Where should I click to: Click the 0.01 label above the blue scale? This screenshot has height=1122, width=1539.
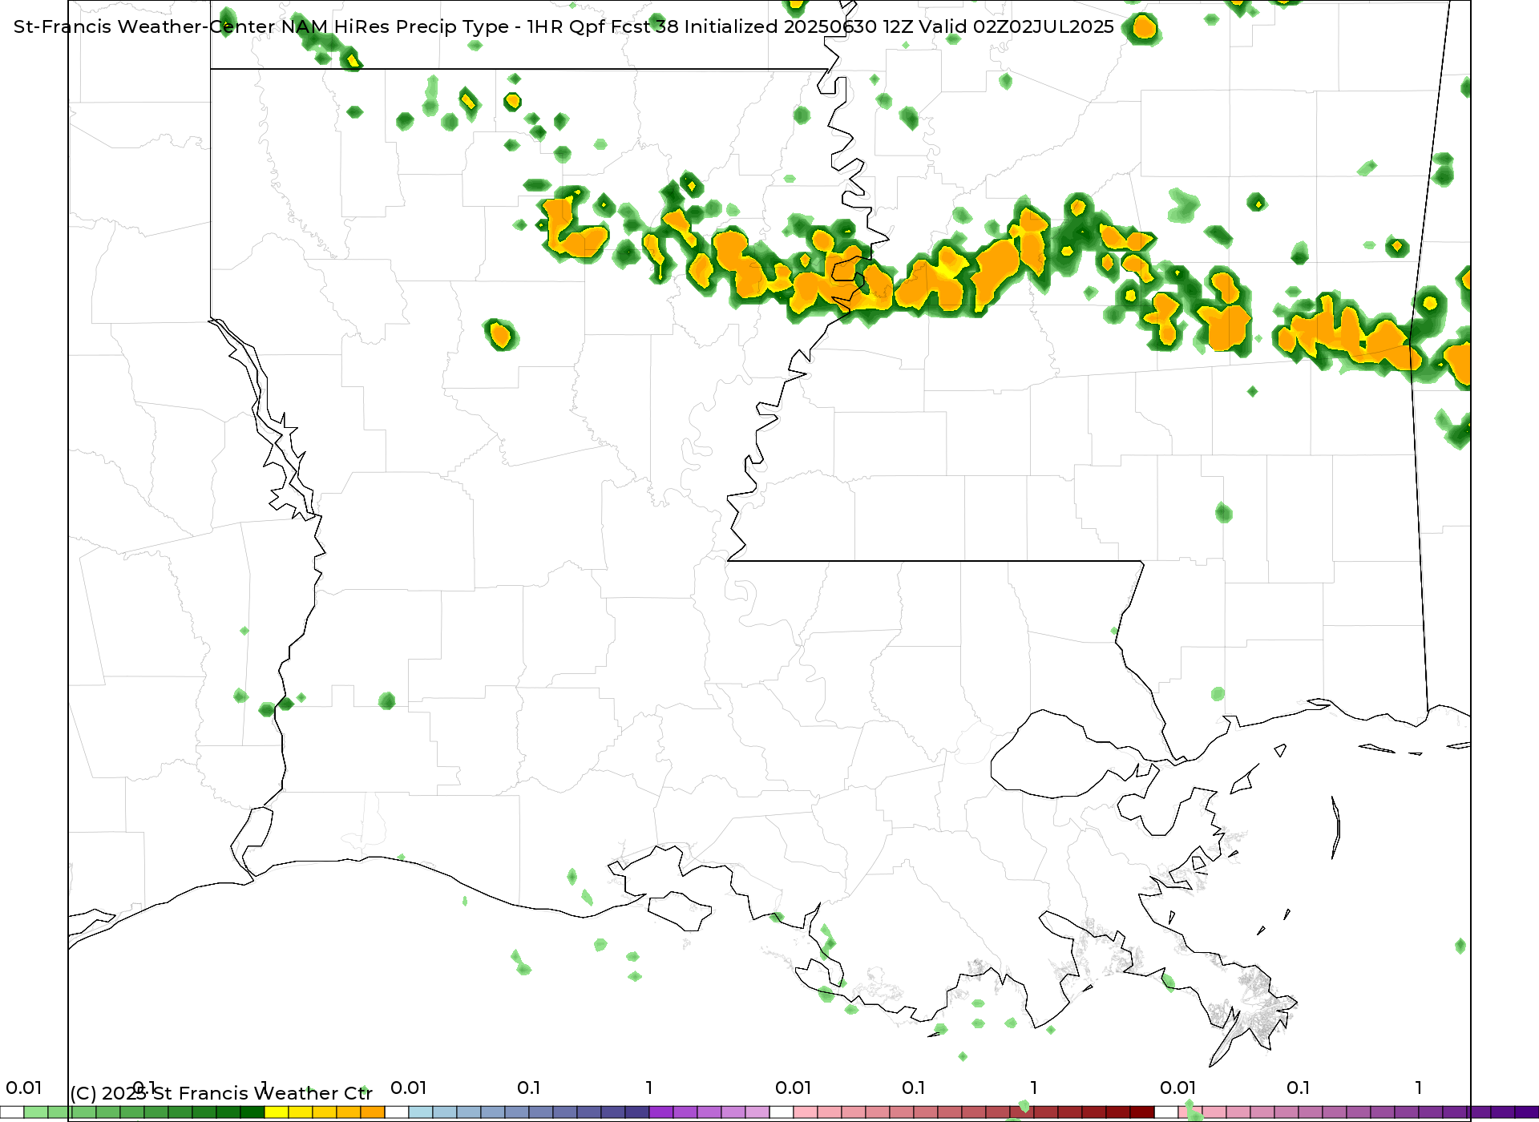pyautogui.click(x=409, y=1088)
